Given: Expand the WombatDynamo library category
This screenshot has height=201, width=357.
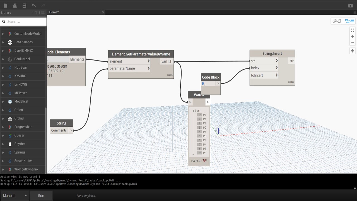Looking at the screenshot, I should point(3,169).
